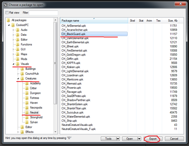Screen dimensions: 189x146
Task: Select the Fortress folder icon
Action: tap(27, 98)
